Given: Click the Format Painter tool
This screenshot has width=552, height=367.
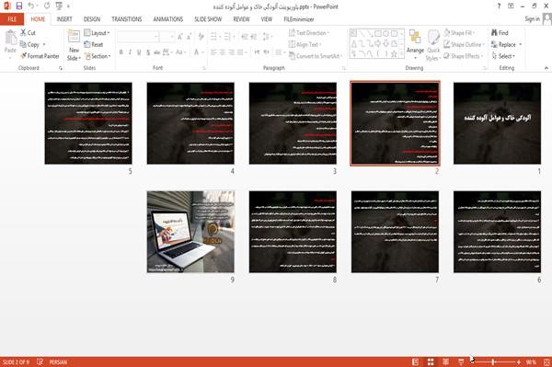Looking at the screenshot, I should pyautogui.click(x=40, y=56).
